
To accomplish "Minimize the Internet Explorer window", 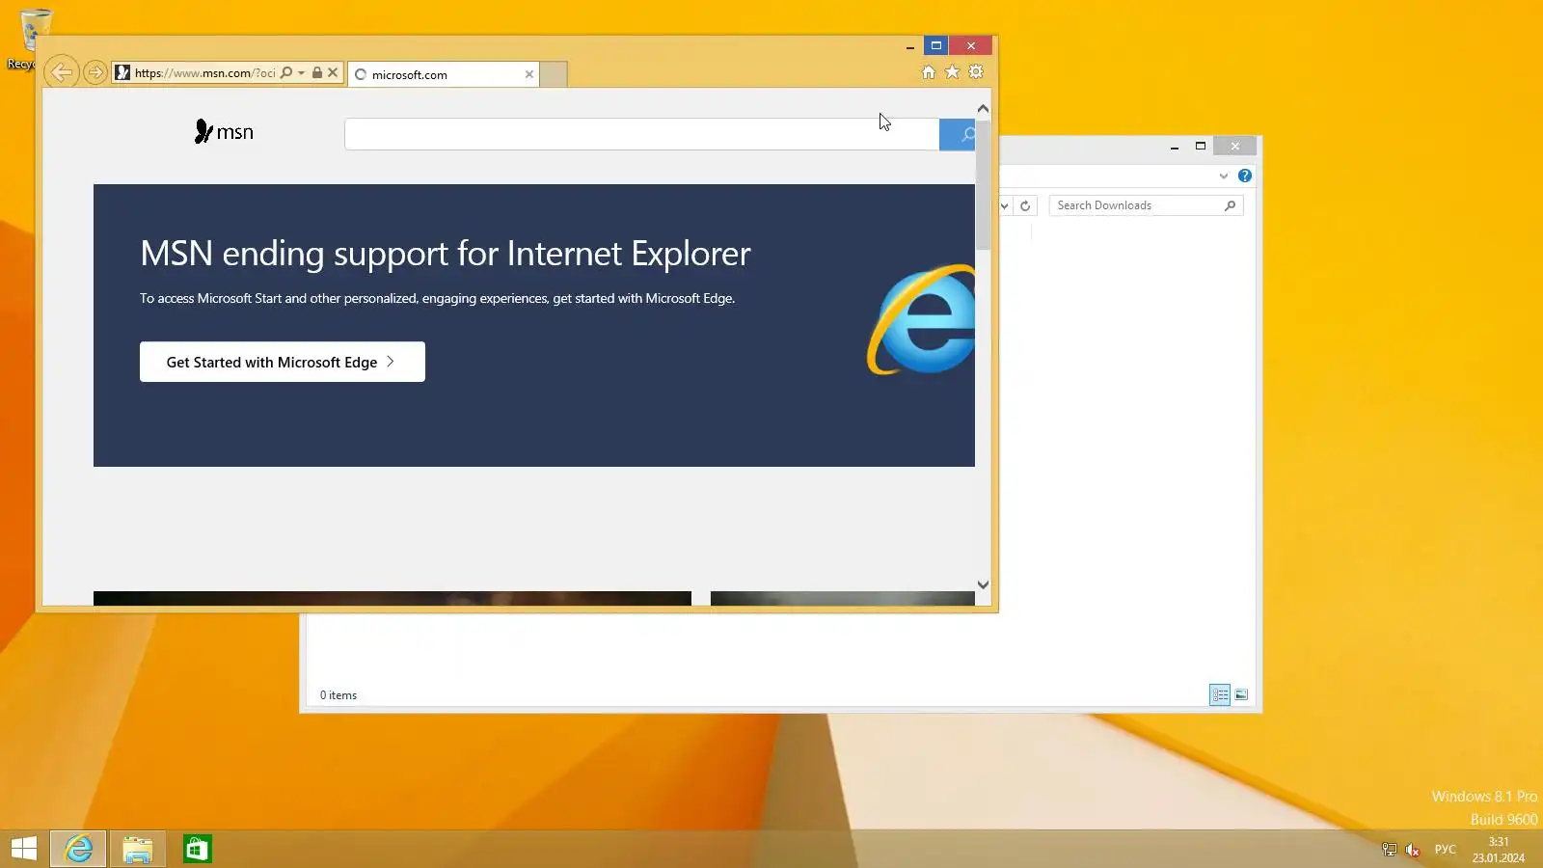I will (x=909, y=45).
